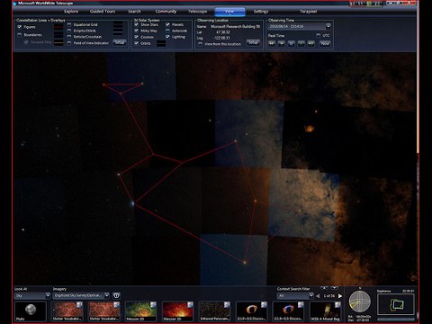The height and width of the screenshot is (324, 432).
Task: Enable the Boundaries checkbox
Action: click(x=20, y=35)
